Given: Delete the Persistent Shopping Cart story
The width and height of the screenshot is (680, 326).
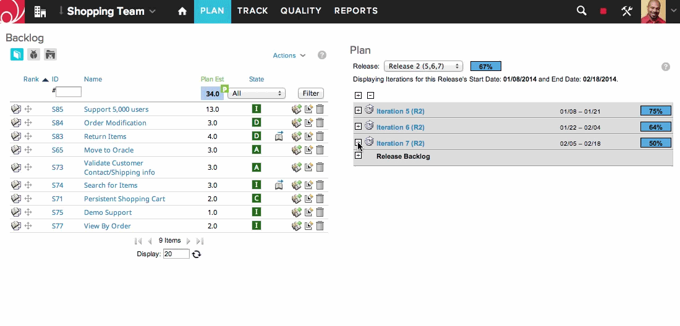Looking at the screenshot, I should tap(320, 199).
